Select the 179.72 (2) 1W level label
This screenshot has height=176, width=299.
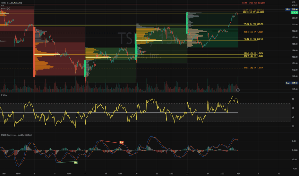[x=253, y=56]
